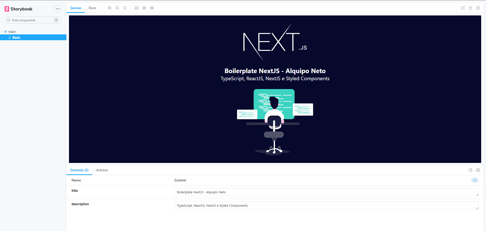
Task: Click the NEXT.js logo in preview
Action: tap(275, 42)
